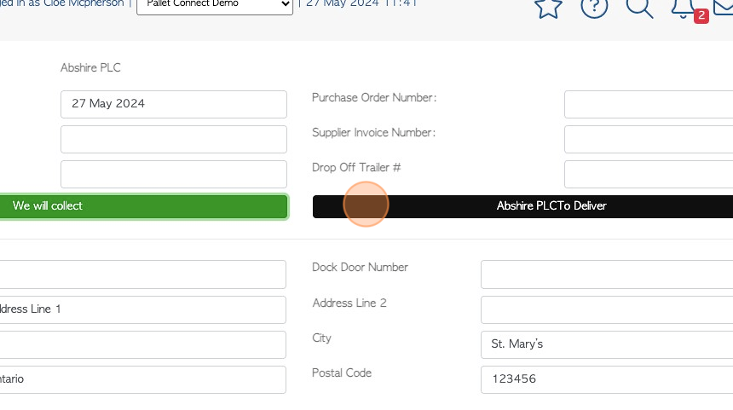The width and height of the screenshot is (733, 410).
Task: Click the Dock Door Number field
Action: [606, 274]
